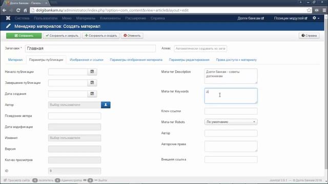The width and height of the screenshot is (328, 184).
Task: Click Сохранить и закрыть button
Action: point(62,36)
